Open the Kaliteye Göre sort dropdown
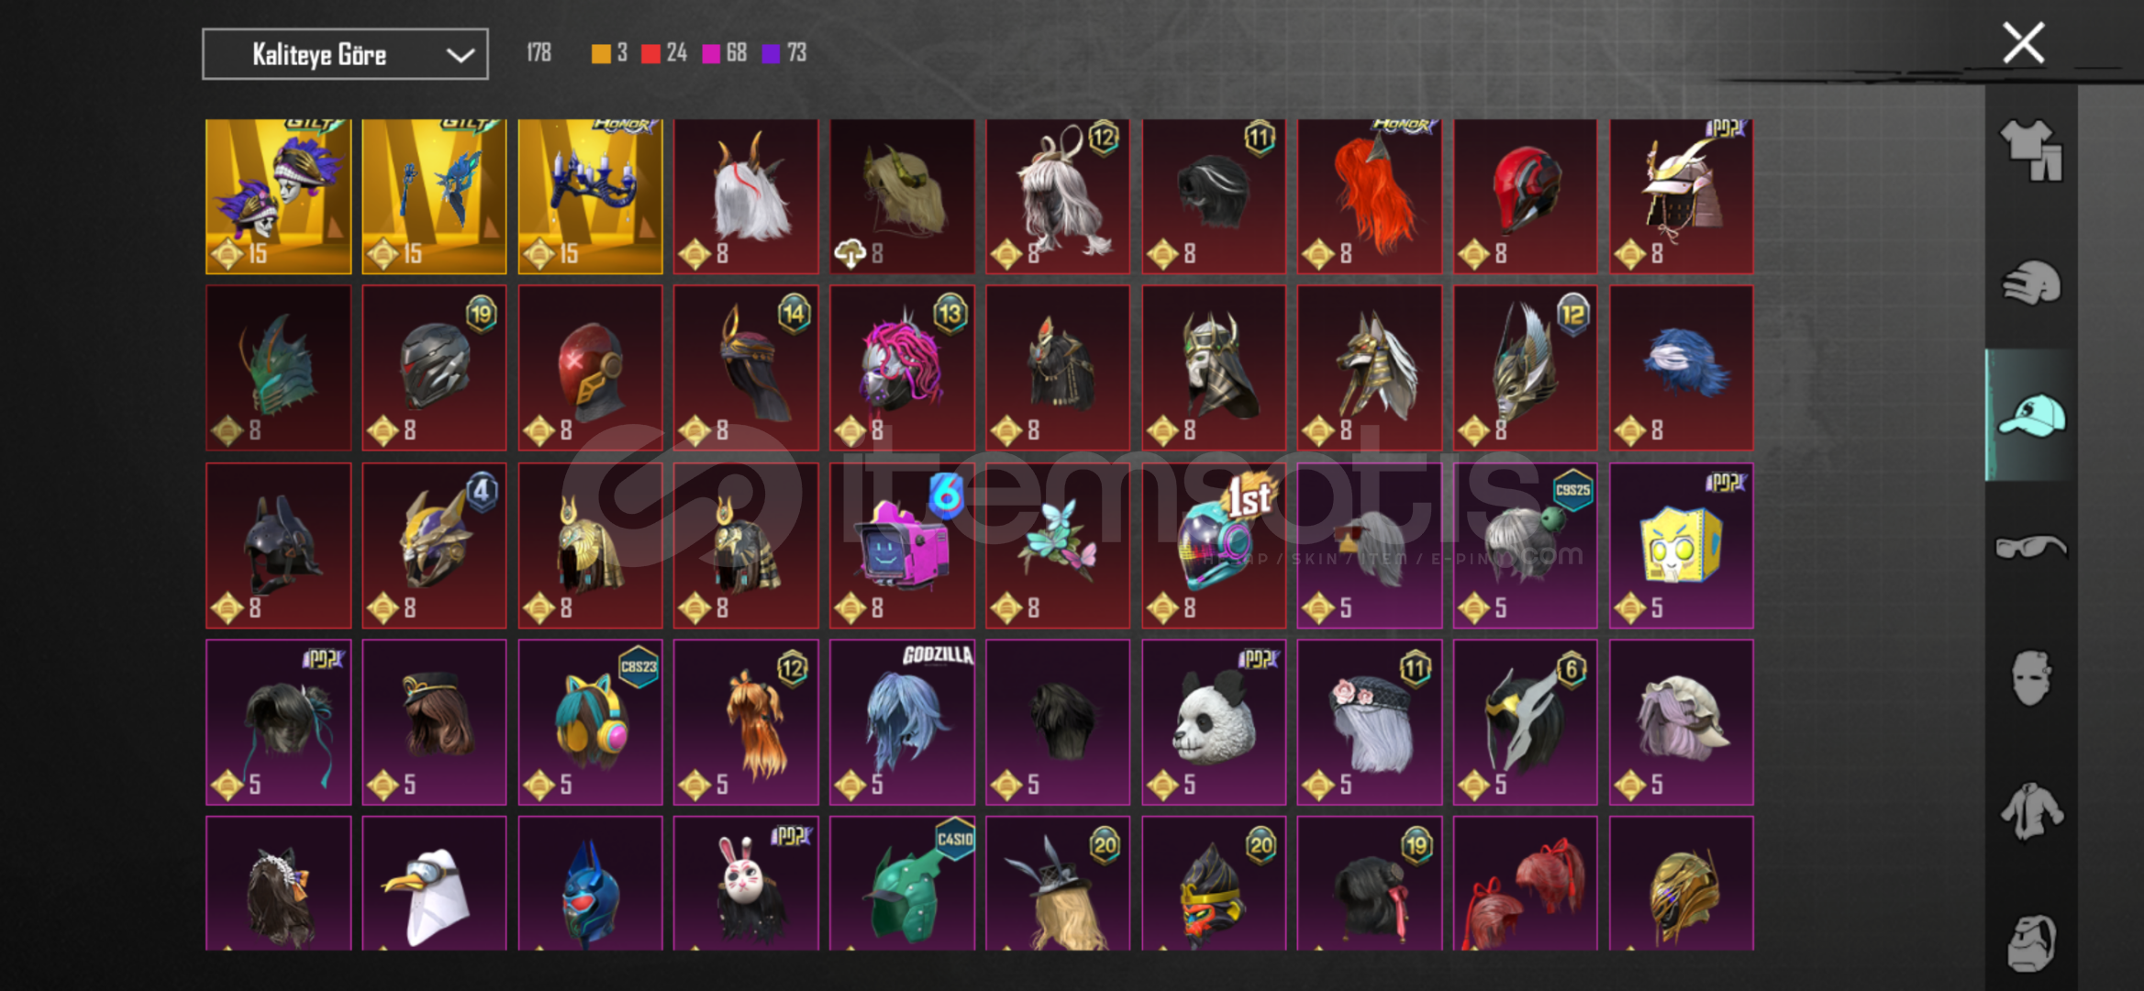Screen dimensions: 2144x991 [x=345, y=54]
